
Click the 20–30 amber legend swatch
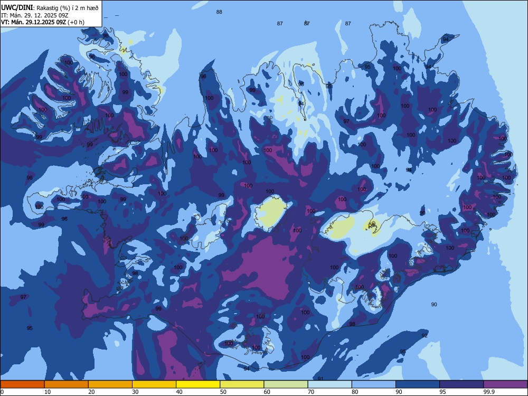[110, 384]
